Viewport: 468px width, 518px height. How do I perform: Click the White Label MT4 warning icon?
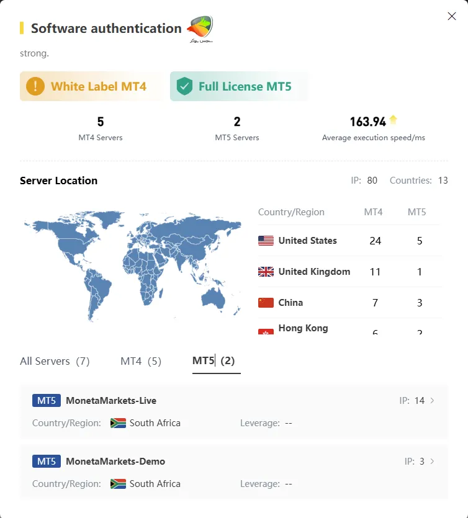[35, 86]
